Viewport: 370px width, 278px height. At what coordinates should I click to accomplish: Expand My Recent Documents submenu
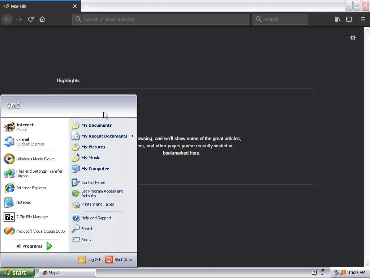[103, 136]
